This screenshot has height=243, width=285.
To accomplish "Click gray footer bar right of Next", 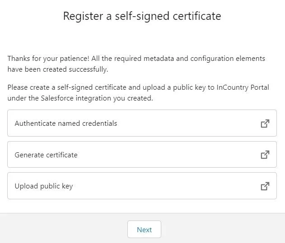I will pyautogui.click(x=221, y=229).
